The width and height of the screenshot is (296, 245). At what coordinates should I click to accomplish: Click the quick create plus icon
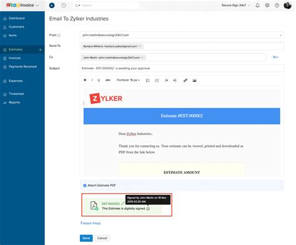pos(52,6)
